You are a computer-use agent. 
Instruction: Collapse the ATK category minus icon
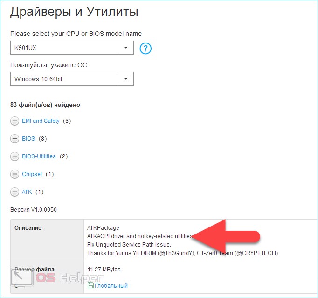(14, 192)
